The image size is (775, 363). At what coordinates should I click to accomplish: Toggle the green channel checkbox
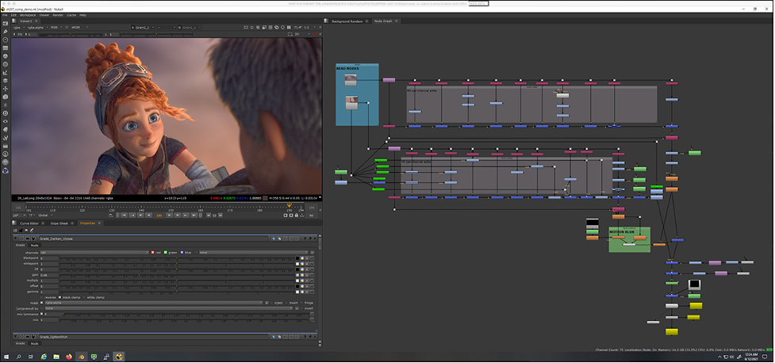point(166,252)
